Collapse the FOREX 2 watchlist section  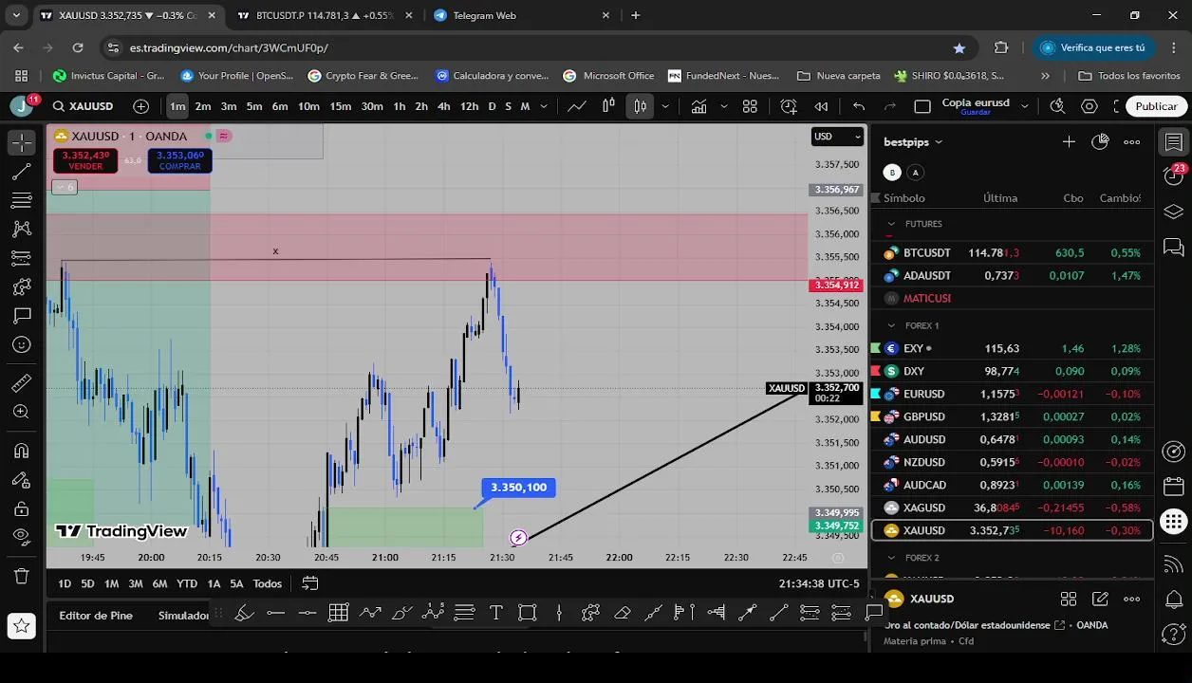pos(890,558)
